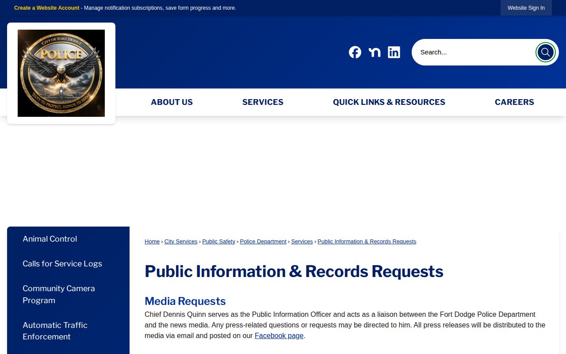
Task: Focus the Search input field
Action: point(474,52)
